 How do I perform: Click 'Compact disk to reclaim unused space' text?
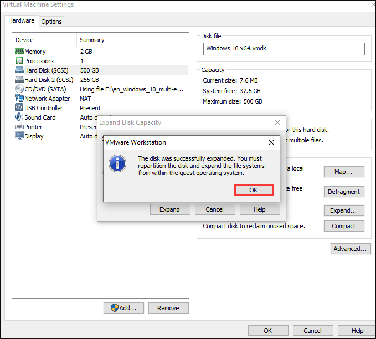(254, 226)
